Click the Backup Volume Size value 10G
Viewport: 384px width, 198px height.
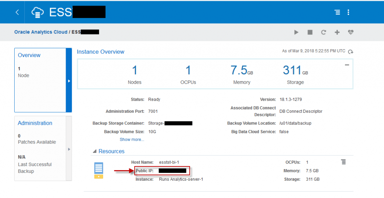pyautogui.click(x=152, y=132)
